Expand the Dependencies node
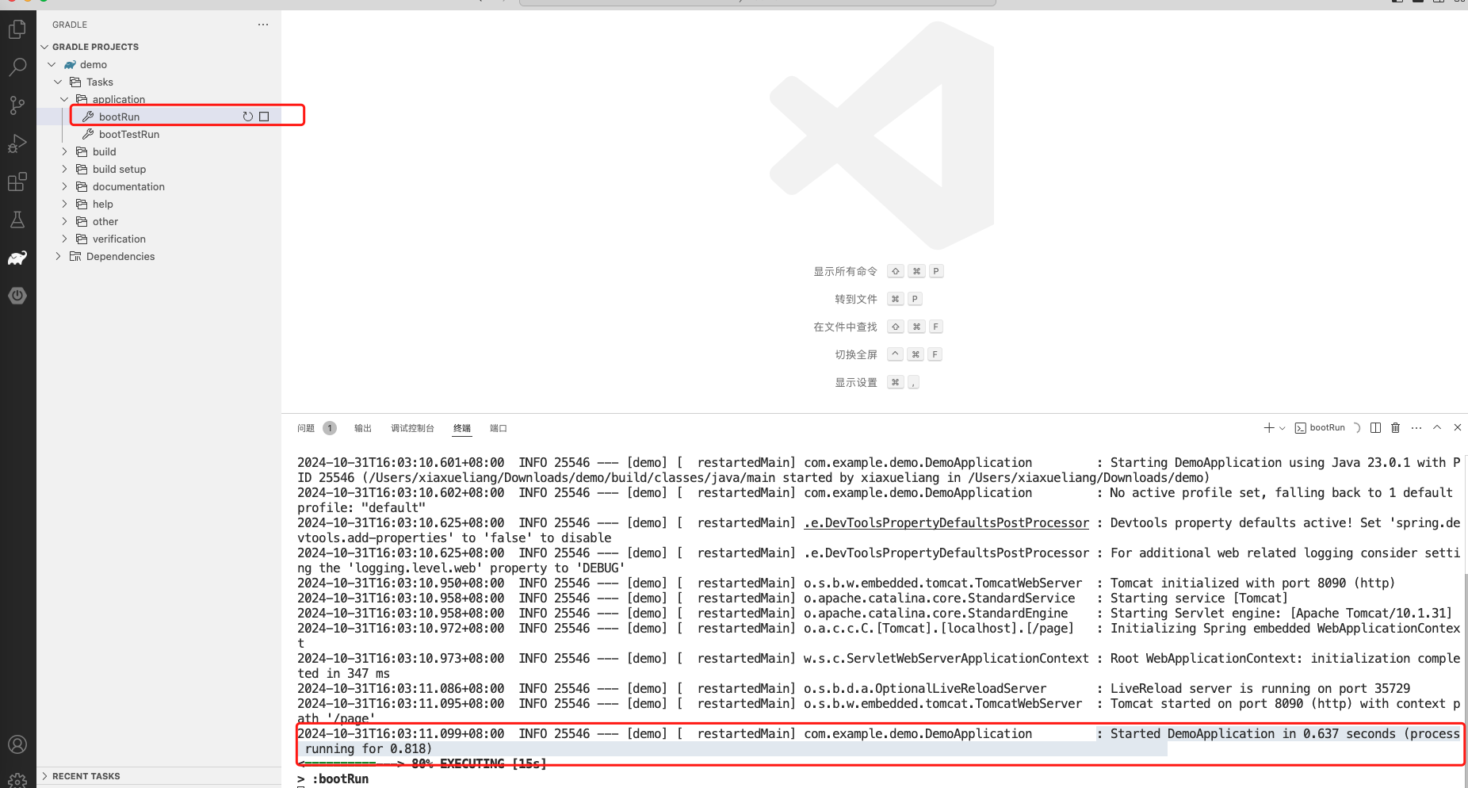The width and height of the screenshot is (1468, 788). [x=58, y=256]
